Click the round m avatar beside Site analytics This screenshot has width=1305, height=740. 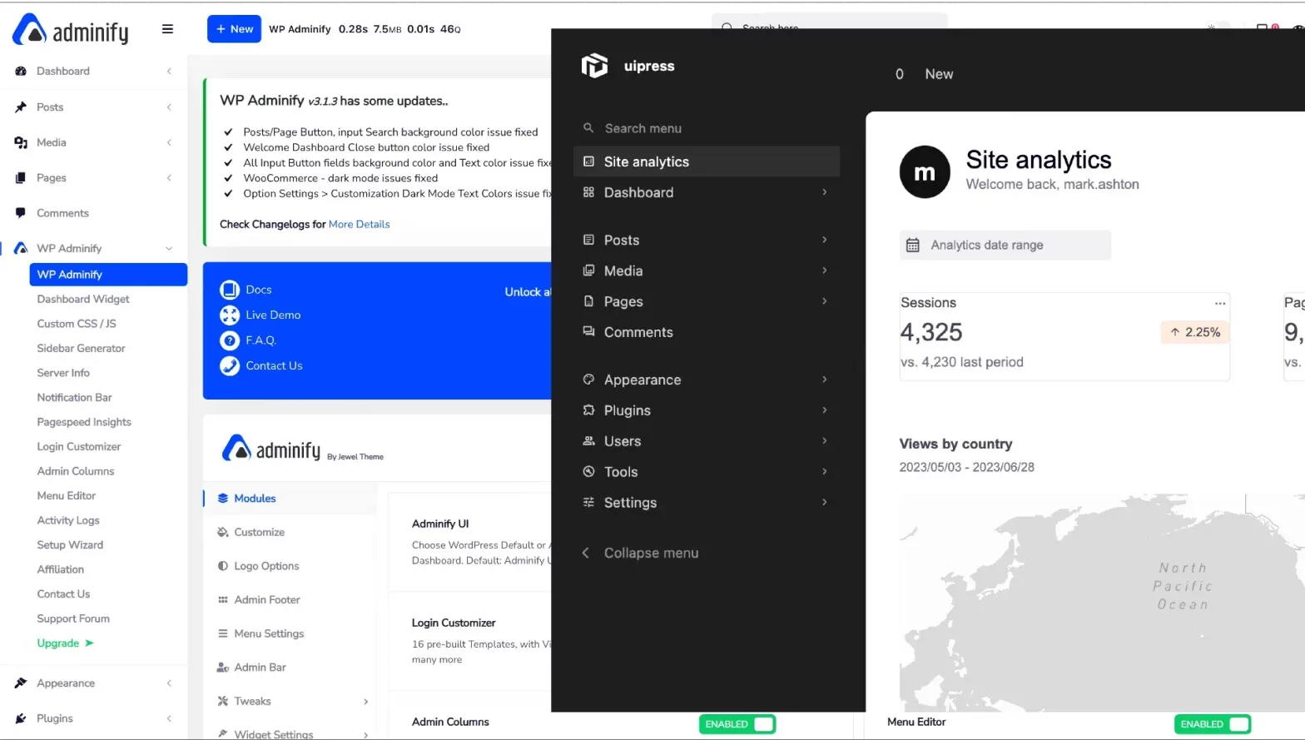pyautogui.click(x=925, y=172)
